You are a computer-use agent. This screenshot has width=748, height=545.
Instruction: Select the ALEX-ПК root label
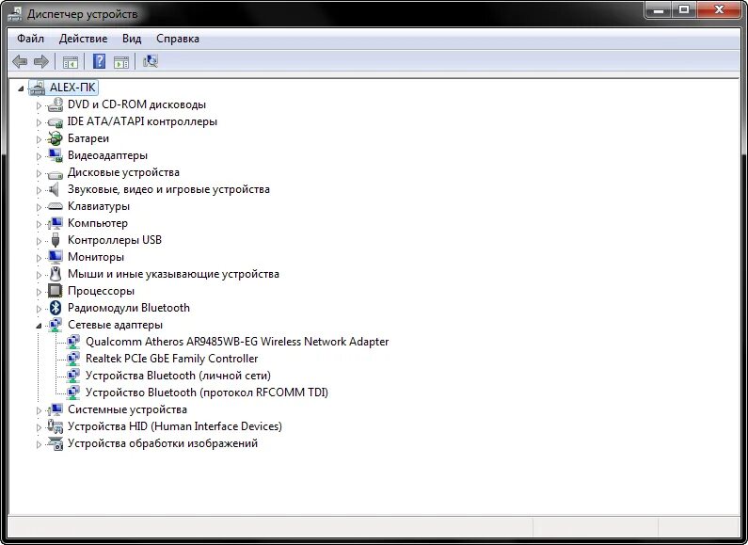click(73, 88)
